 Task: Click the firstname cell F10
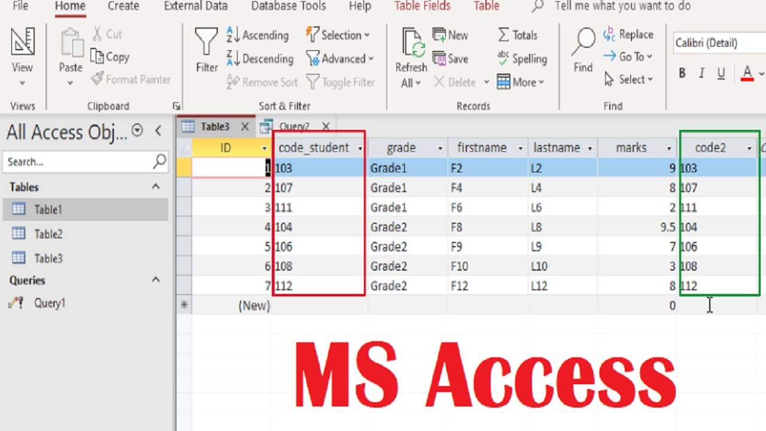(488, 266)
